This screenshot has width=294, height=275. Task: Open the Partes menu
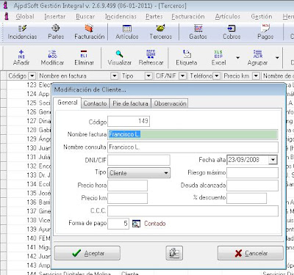pos(154,17)
